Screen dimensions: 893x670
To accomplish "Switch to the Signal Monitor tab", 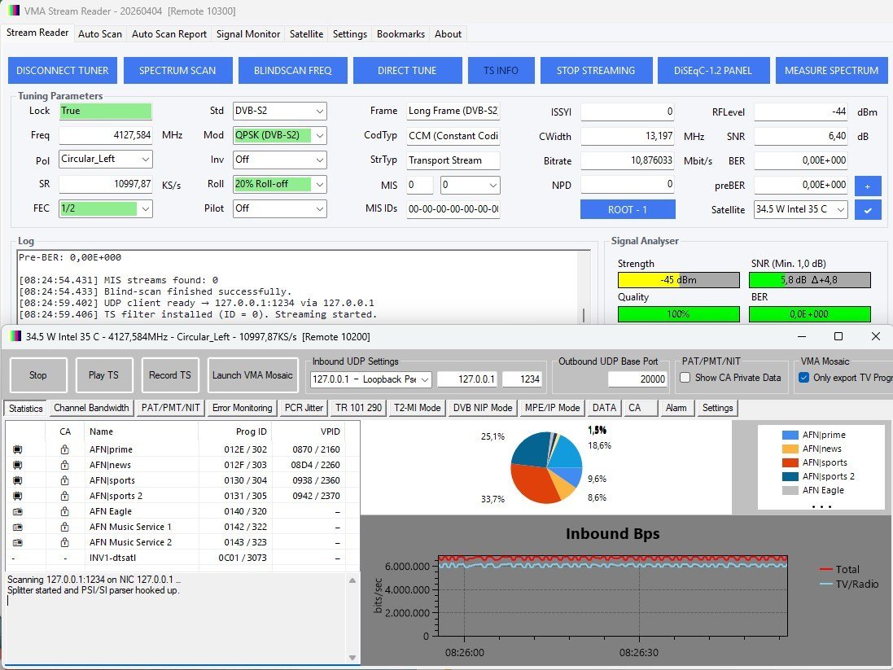I will click(248, 34).
